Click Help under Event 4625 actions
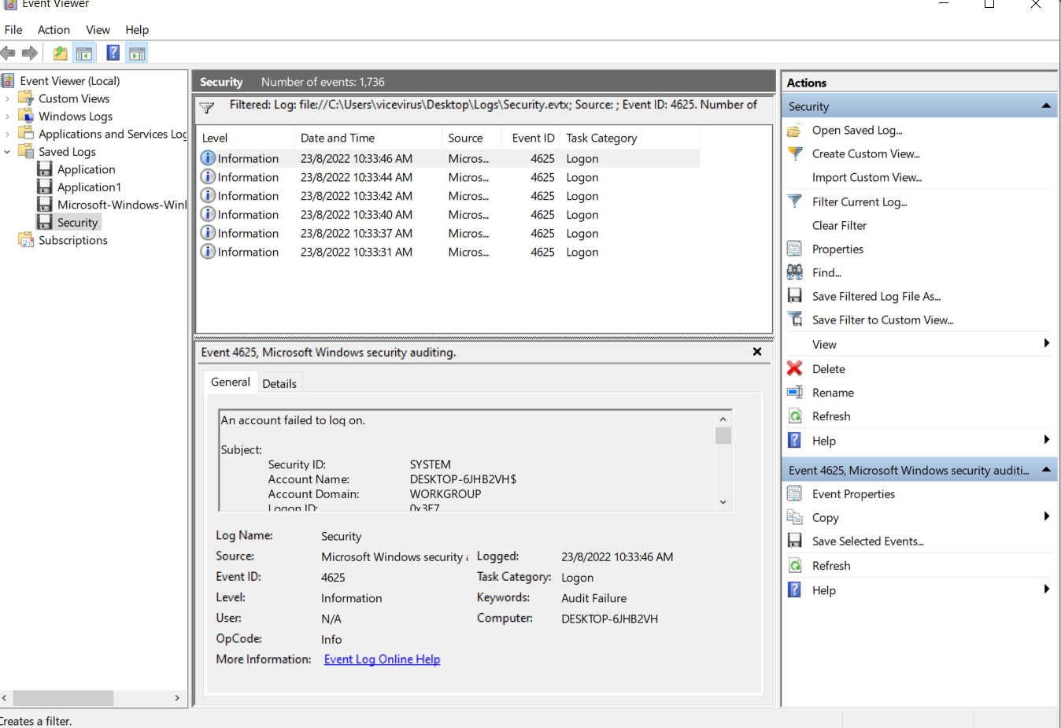This screenshot has width=1061, height=728. click(x=823, y=590)
